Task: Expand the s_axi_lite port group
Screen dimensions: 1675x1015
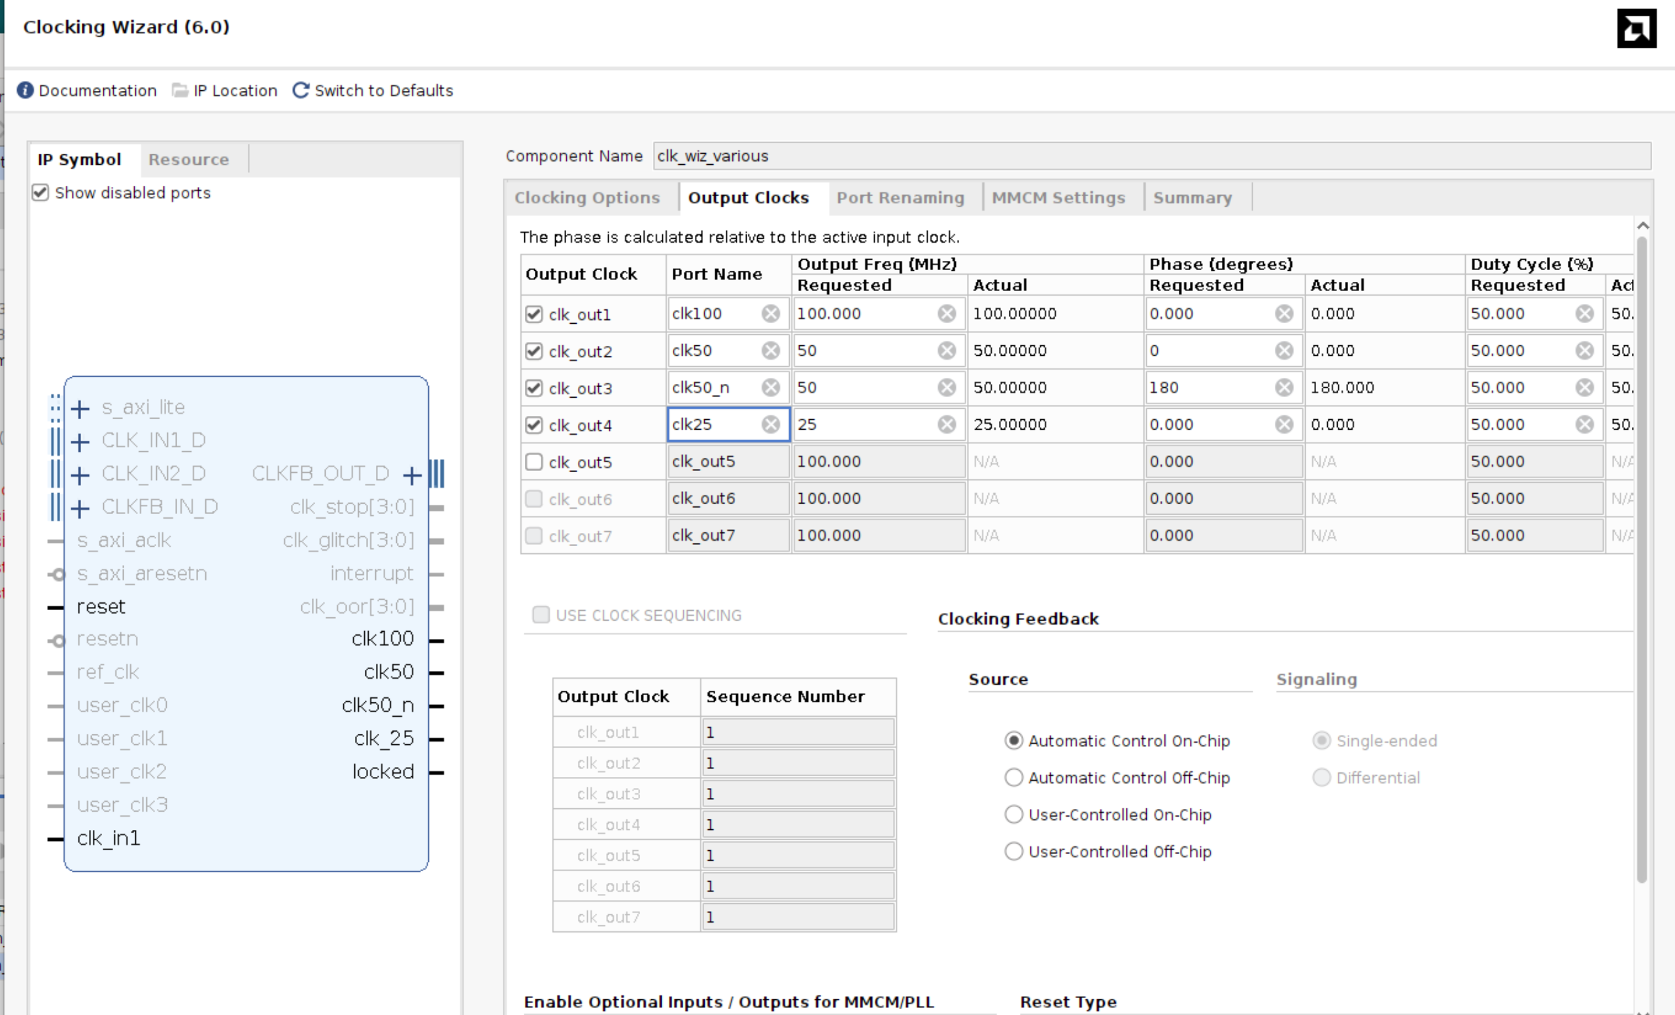Action: (x=80, y=409)
